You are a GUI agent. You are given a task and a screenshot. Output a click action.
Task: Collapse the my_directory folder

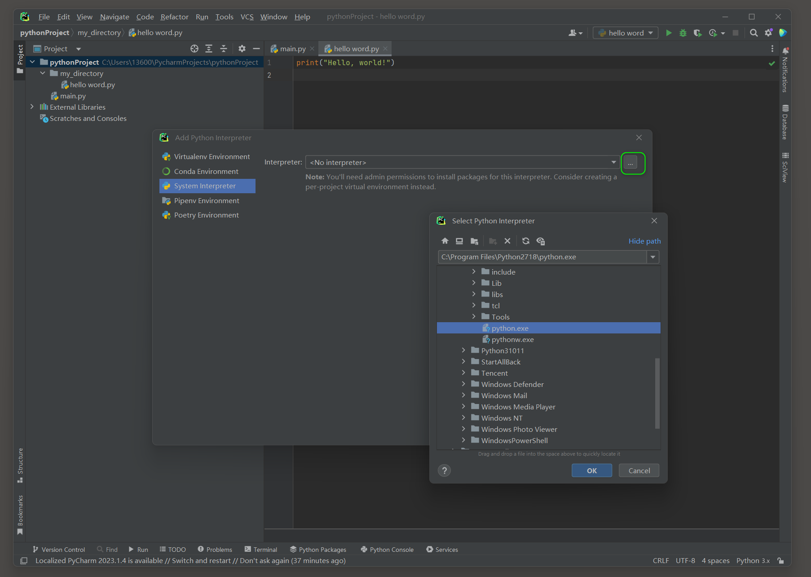43,73
